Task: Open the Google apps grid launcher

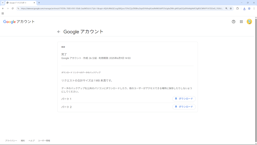Action: (x=241, y=22)
